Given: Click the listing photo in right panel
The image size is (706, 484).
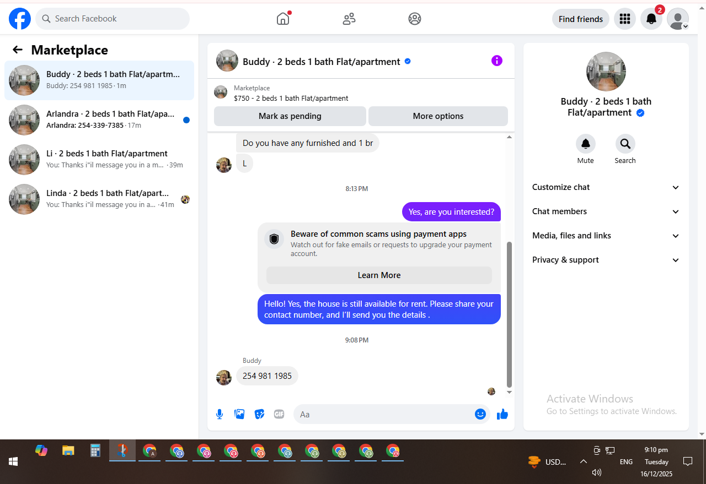Looking at the screenshot, I should [606, 72].
